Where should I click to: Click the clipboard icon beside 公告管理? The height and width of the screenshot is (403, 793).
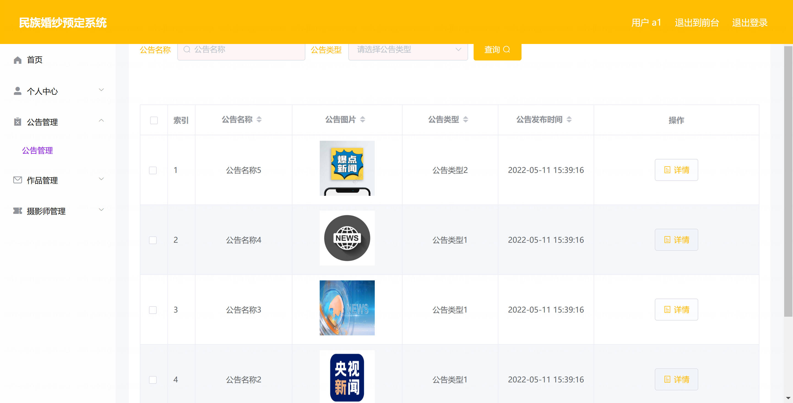click(x=18, y=122)
